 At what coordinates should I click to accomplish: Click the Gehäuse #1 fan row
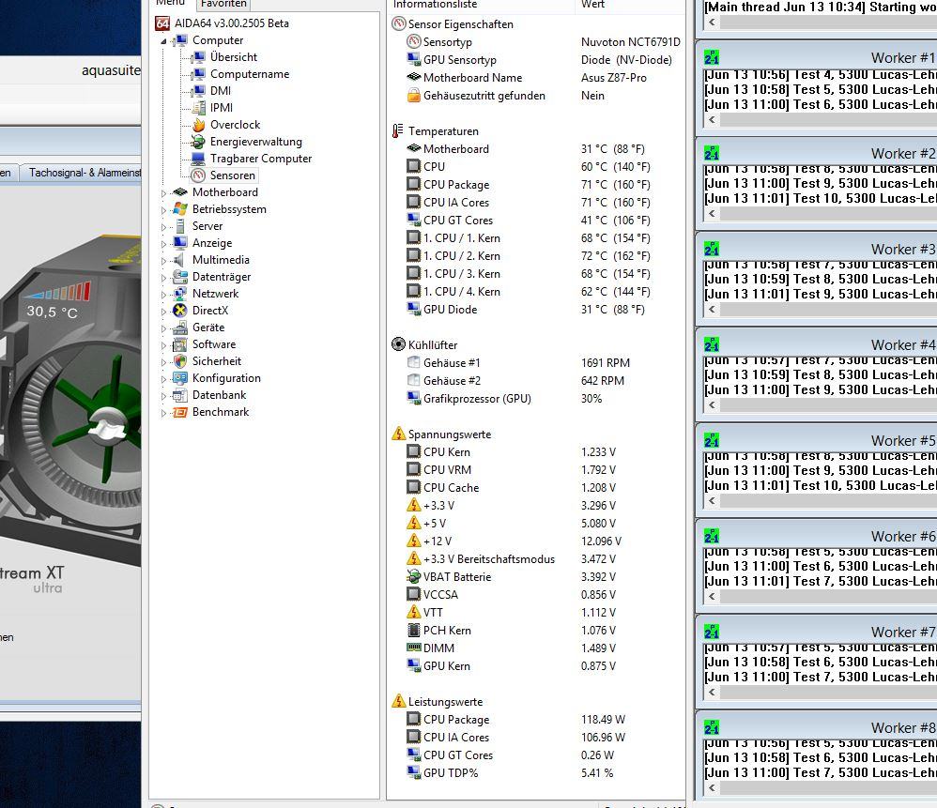point(537,362)
